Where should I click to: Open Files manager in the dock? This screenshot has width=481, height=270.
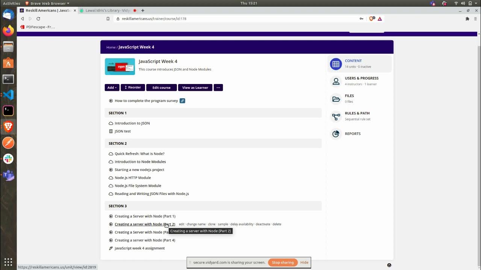[x=8, y=47]
